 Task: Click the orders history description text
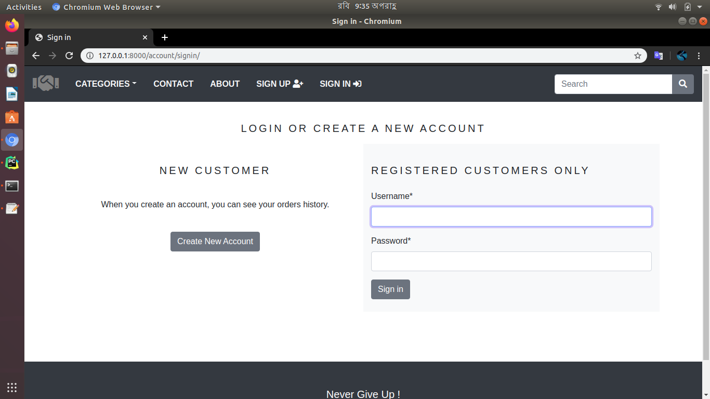tap(215, 205)
